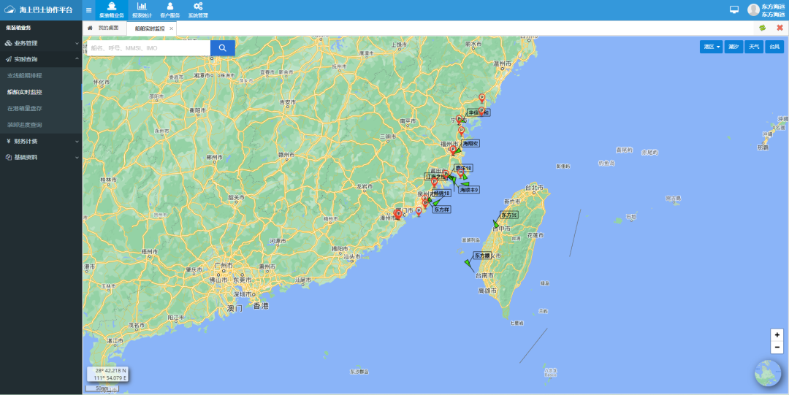Click the blue magnifier search button

coord(223,47)
